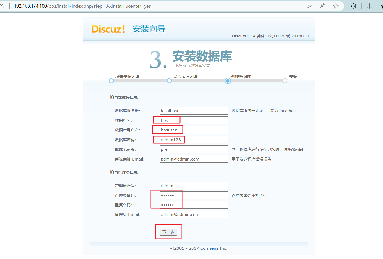Viewport: 383px width, 259px height.
Task: Toggle the split screen icon
Action: click(x=370, y=6)
